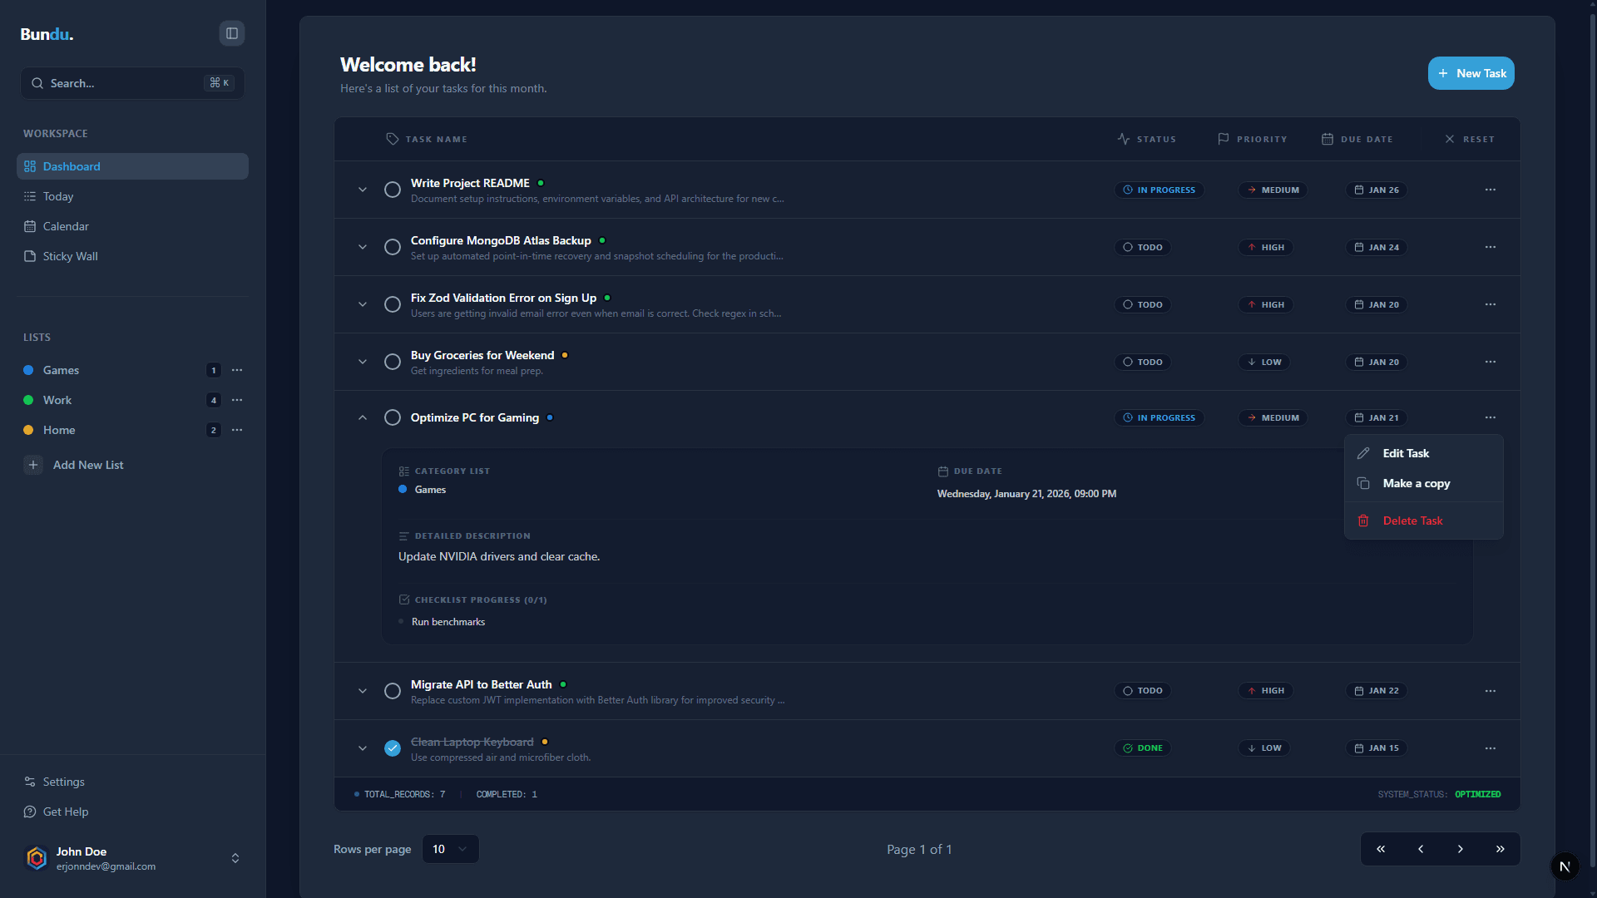Check the Run benchmarks checklist item

click(402, 621)
